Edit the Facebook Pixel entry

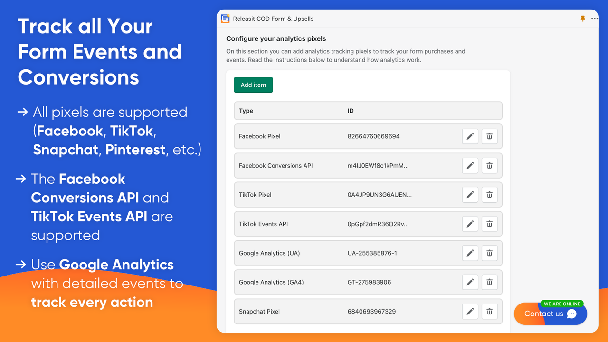[470, 136]
